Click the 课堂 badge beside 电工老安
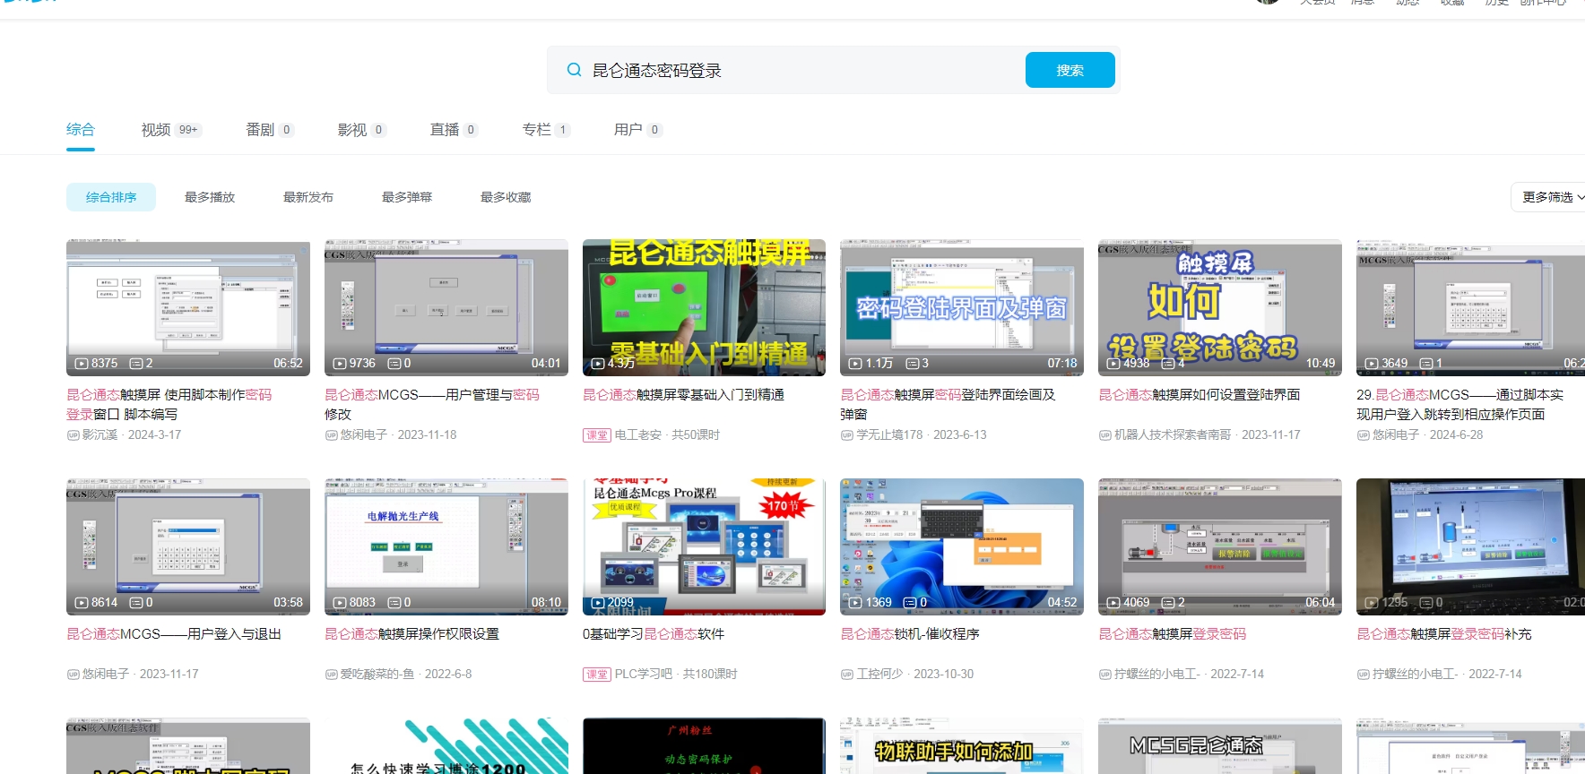Image resolution: width=1585 pixels, height=774 pixels. pos(596,435)
